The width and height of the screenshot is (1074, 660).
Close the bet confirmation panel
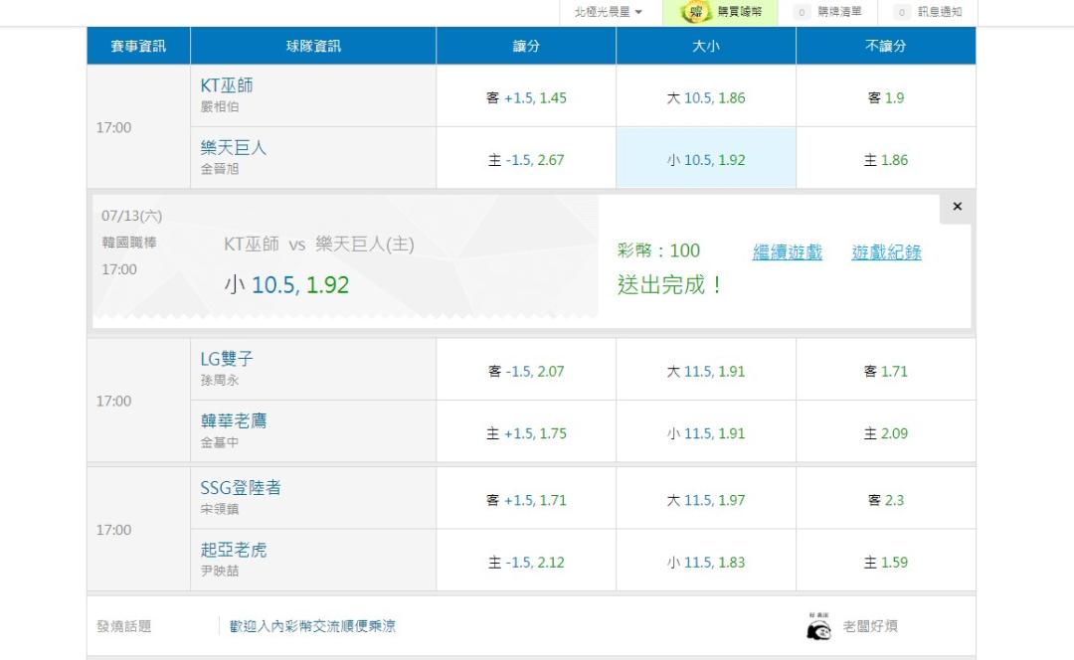(957, 206)
